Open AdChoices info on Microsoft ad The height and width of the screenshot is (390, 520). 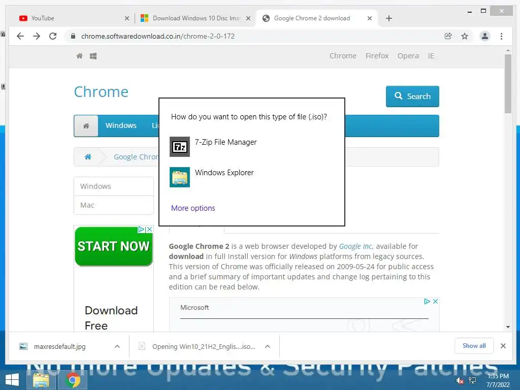pyautogui.click(x=427, y=301)
